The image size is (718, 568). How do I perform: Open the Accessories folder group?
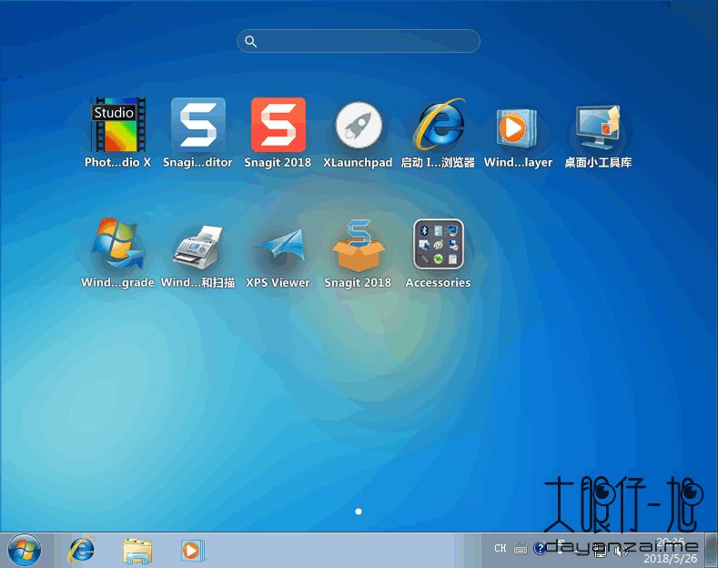[x=439, y=244]
